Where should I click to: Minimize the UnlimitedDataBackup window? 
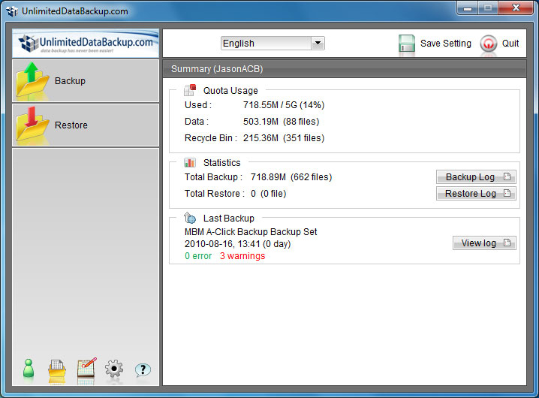(468, 8)
